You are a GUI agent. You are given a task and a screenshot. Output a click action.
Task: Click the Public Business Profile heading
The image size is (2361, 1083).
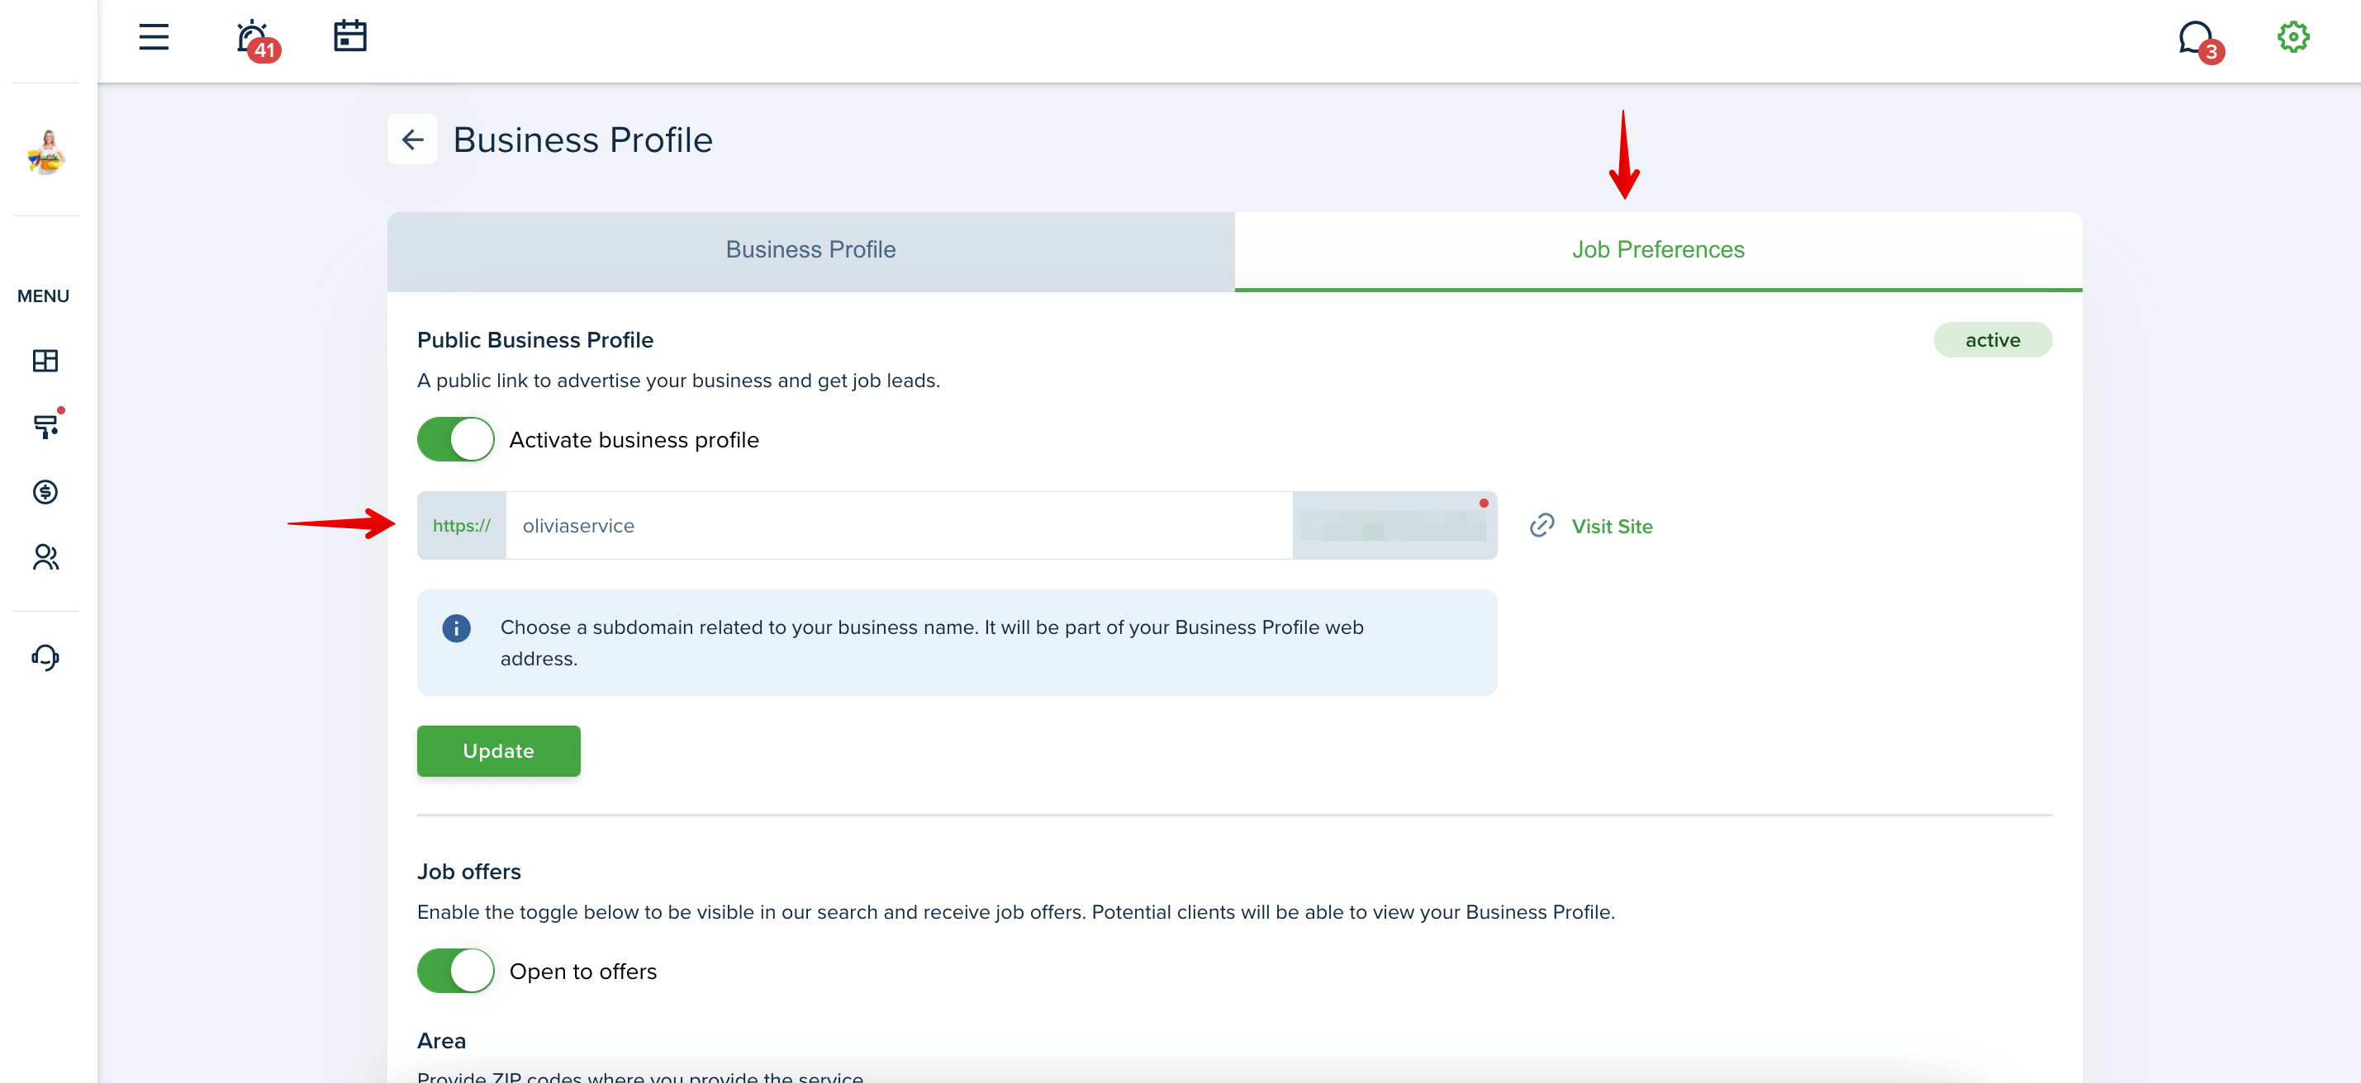point(535,341)
